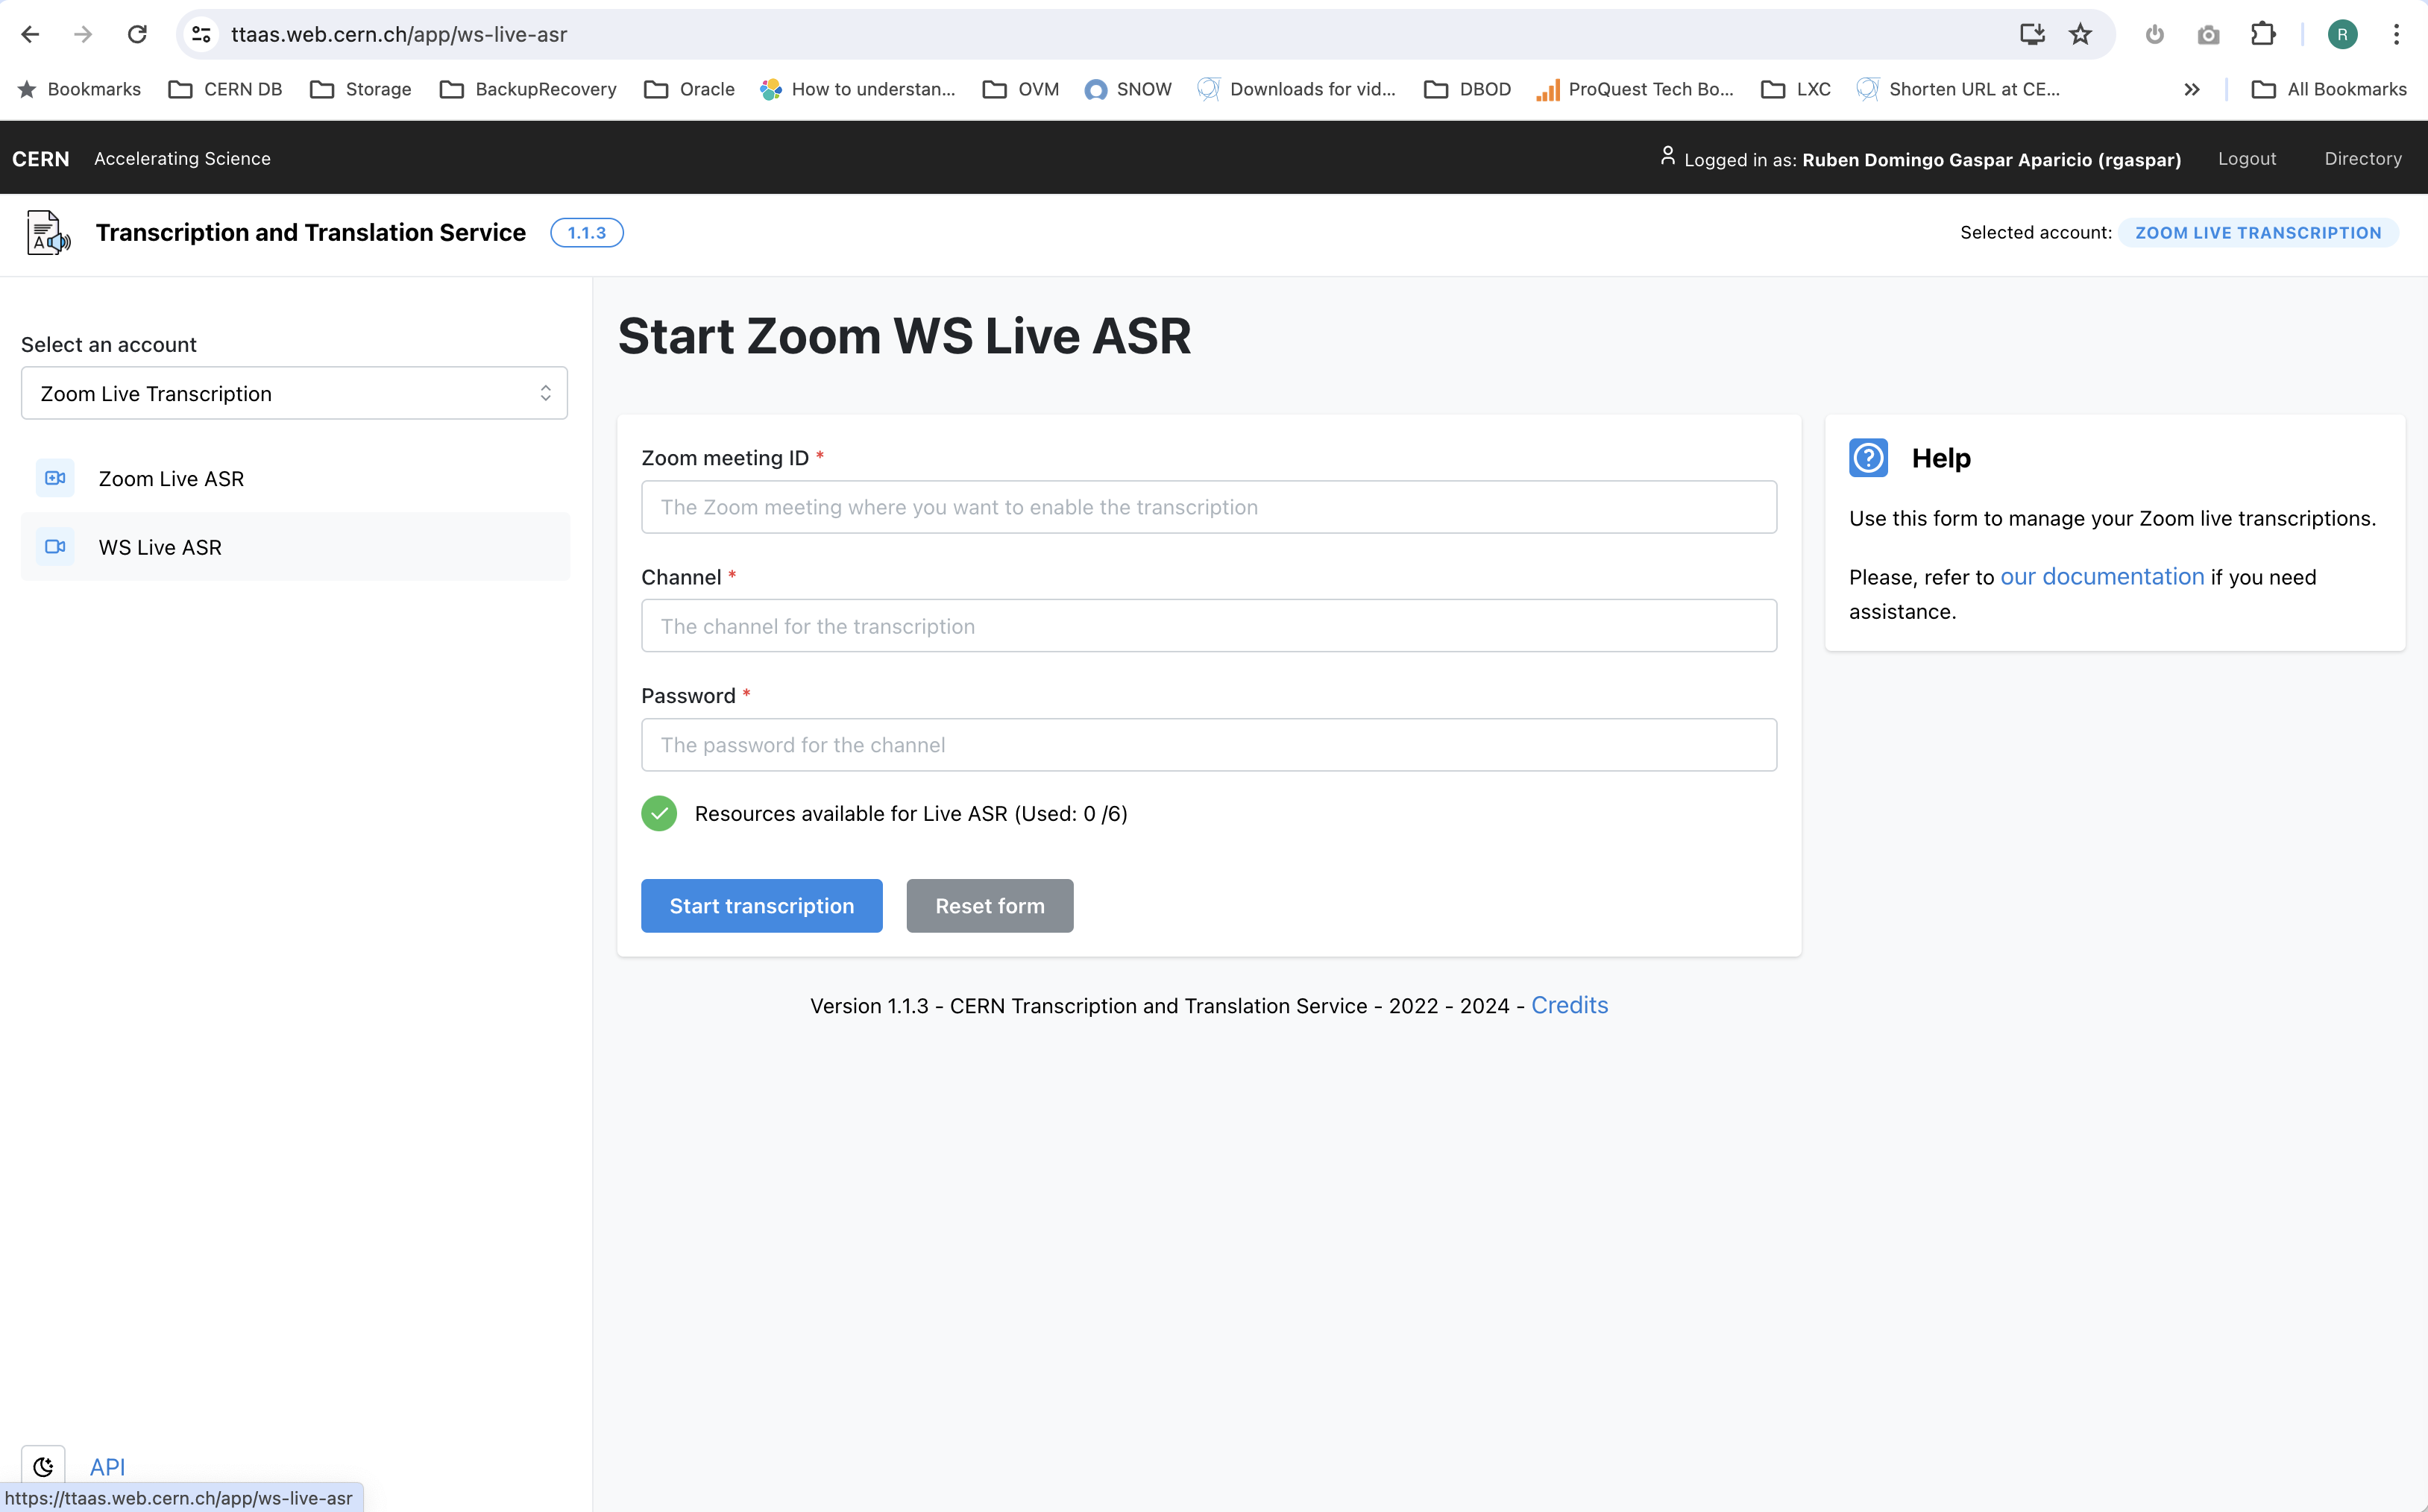Open the Oracle bookmark folder
2428x1512 pixels.
point(689,89)
